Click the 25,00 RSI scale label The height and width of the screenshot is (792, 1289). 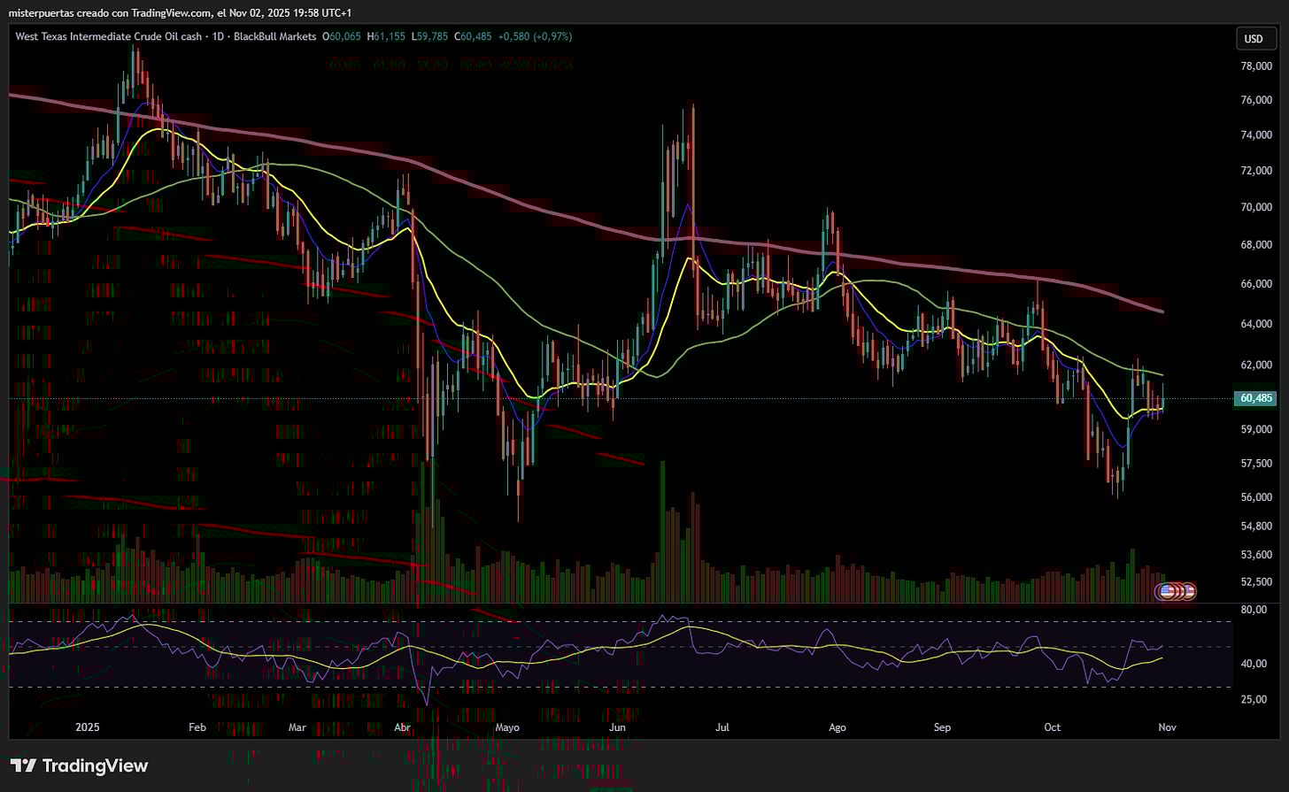pos(1254,699)
